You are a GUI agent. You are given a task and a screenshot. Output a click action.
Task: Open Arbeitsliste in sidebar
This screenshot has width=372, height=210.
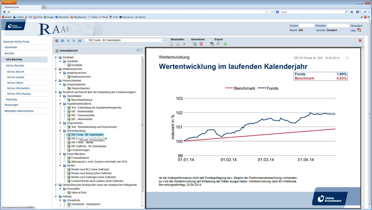[11, 47]
